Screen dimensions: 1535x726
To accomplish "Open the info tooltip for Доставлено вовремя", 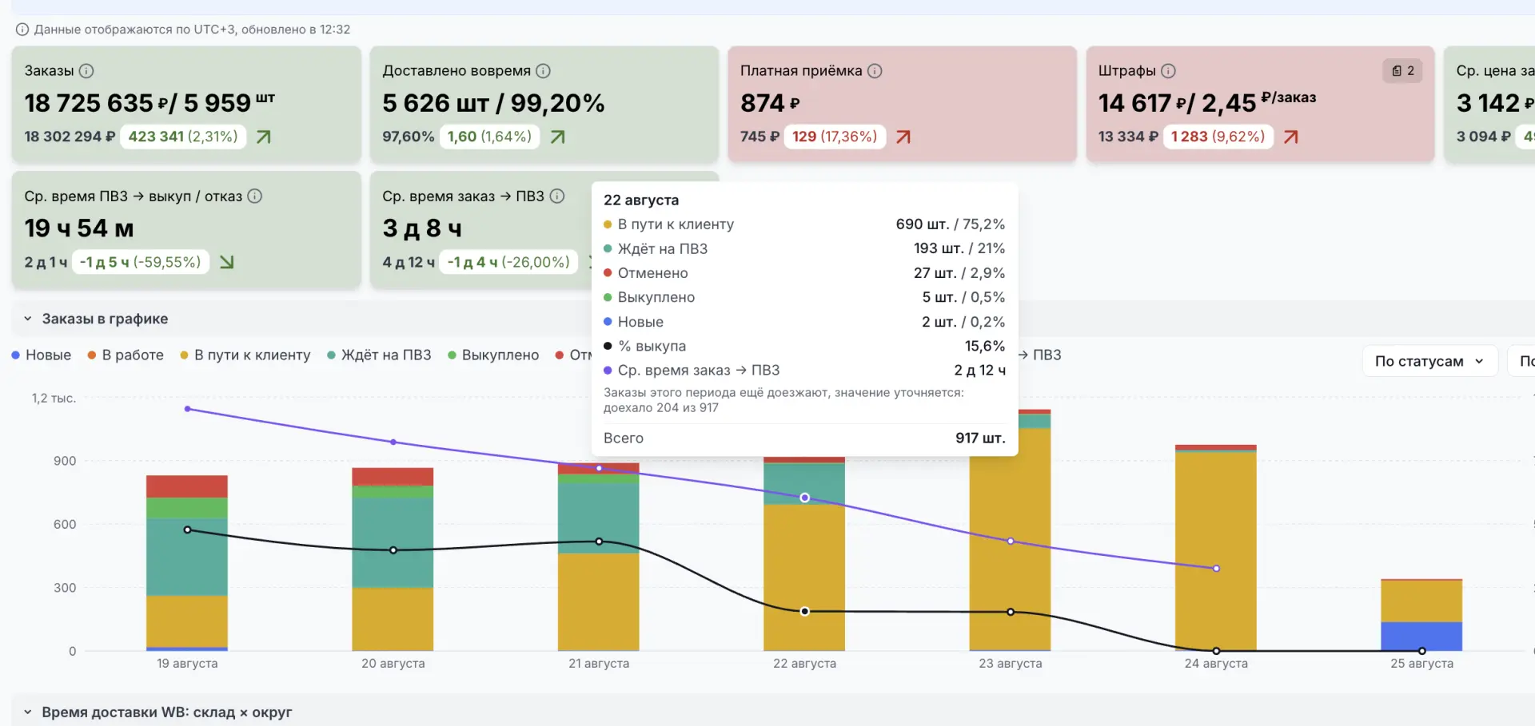I will [543, 71].
